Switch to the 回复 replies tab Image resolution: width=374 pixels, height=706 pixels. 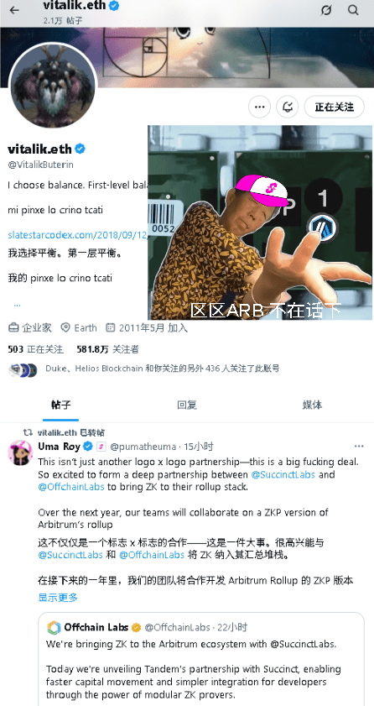coord(186,405)
